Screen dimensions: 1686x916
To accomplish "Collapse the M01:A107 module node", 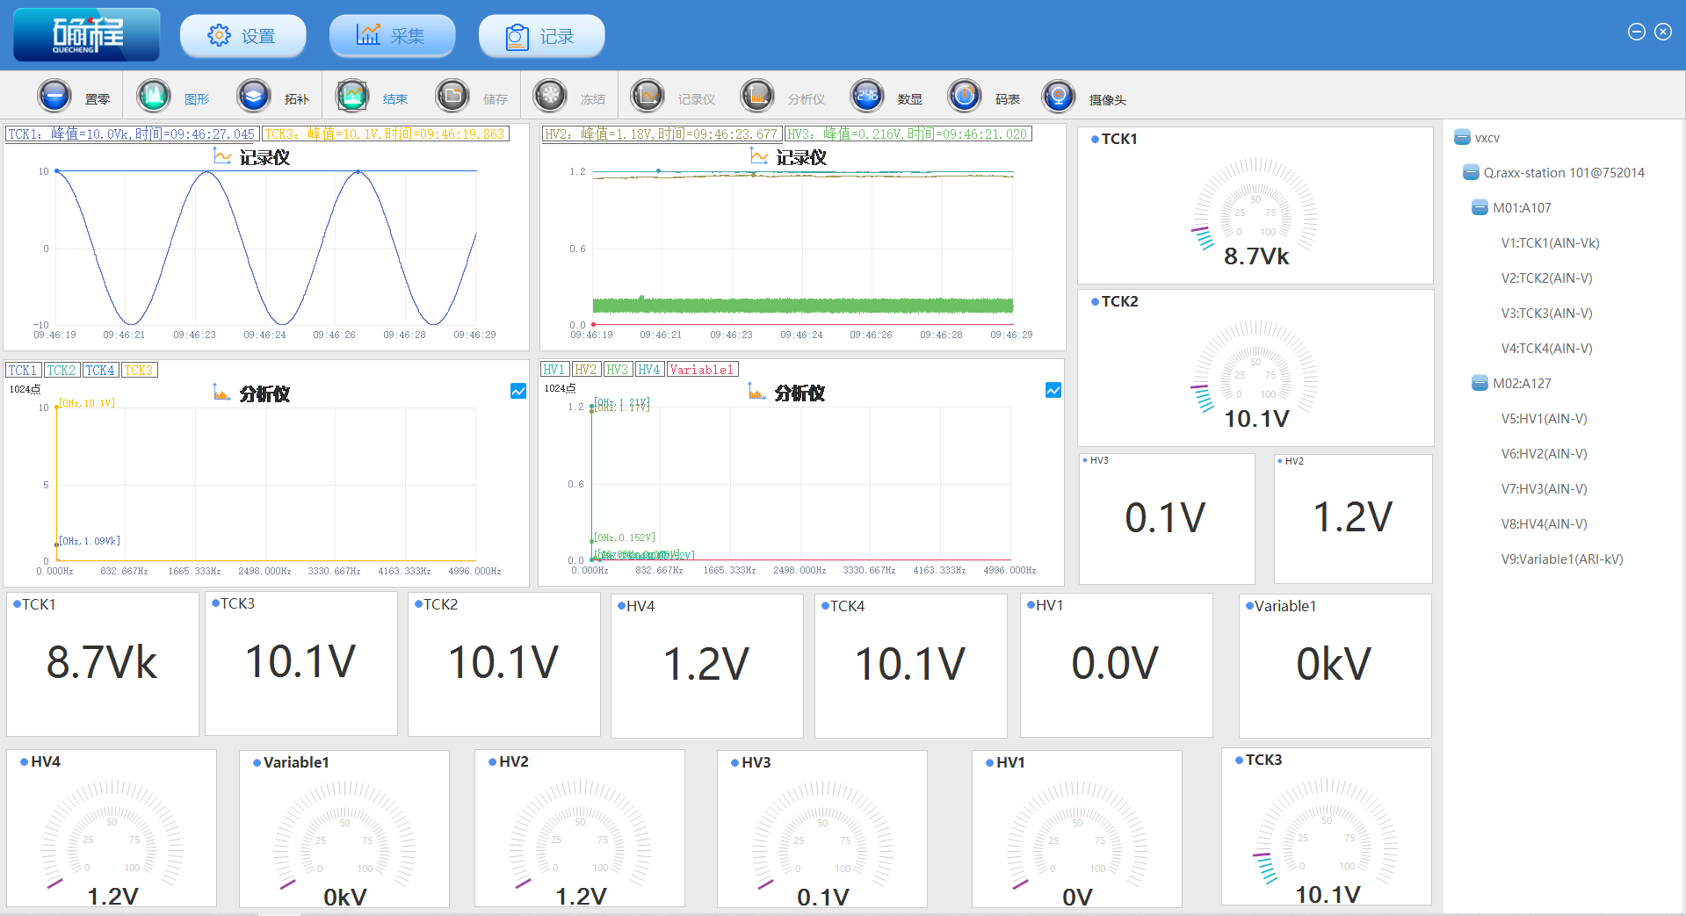I will tap(1480, 208).
